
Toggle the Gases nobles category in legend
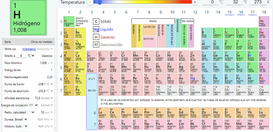[x=191, y=36]
